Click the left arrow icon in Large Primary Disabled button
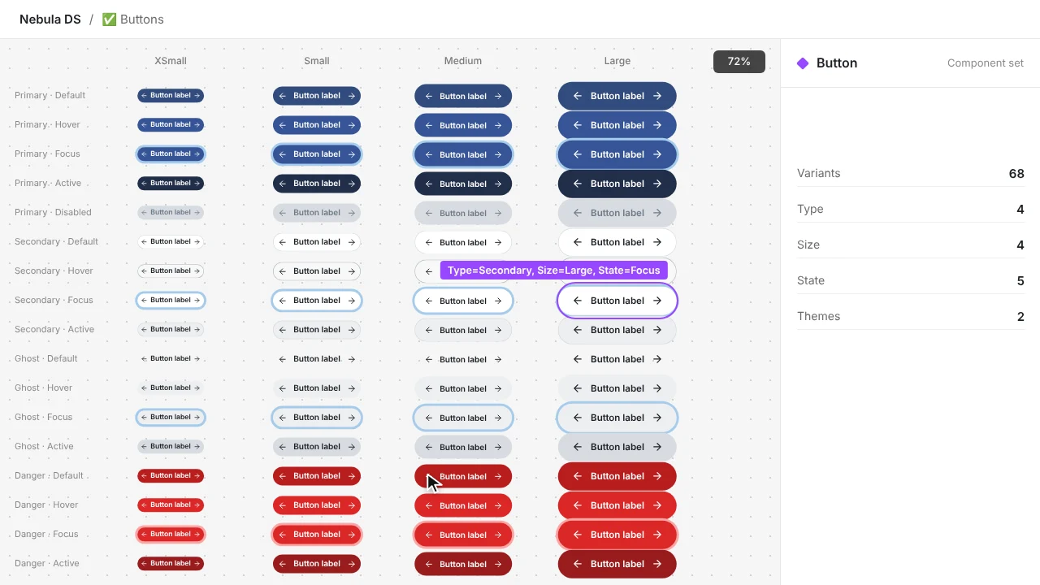 tap(578, 213)
